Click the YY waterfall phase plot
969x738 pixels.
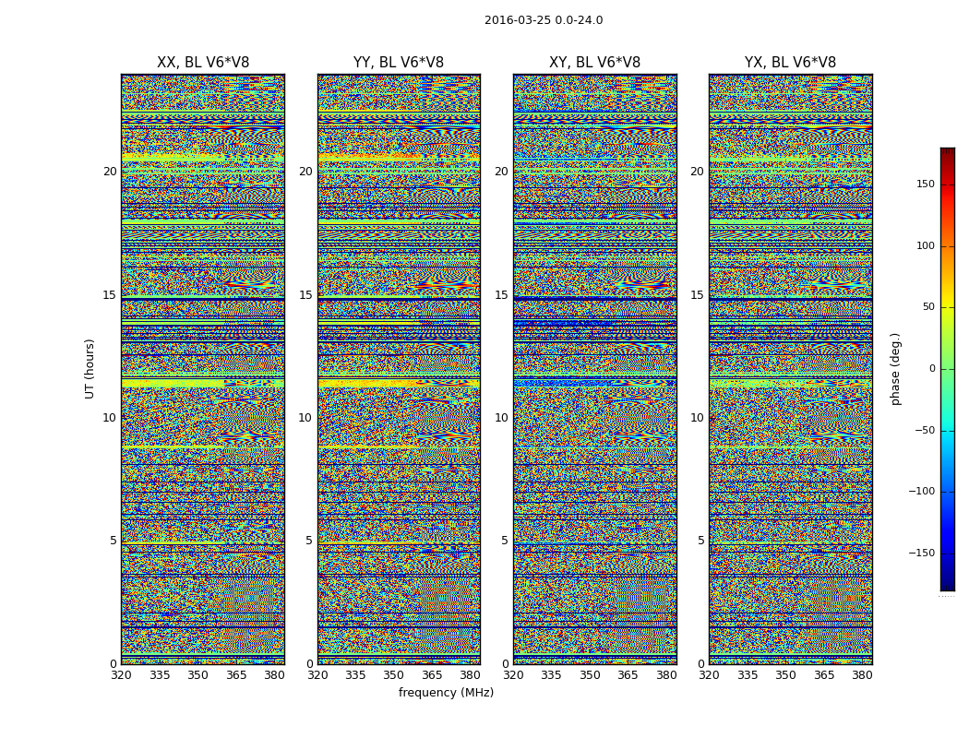399,369
